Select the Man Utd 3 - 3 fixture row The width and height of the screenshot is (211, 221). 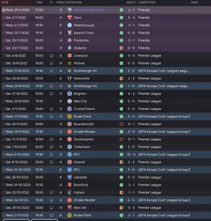(106, 207)
